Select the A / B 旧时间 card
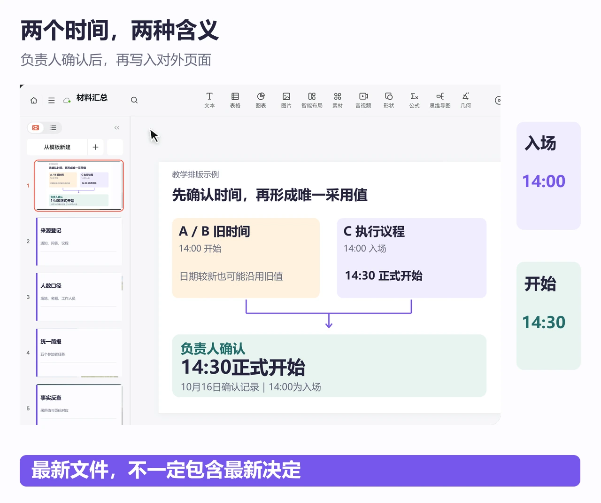 tap(246, 258)
